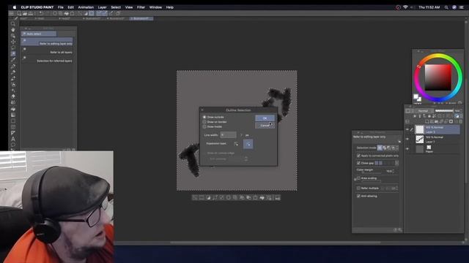
Task: Click the Color margin slider
Action: tap(372, 172)
